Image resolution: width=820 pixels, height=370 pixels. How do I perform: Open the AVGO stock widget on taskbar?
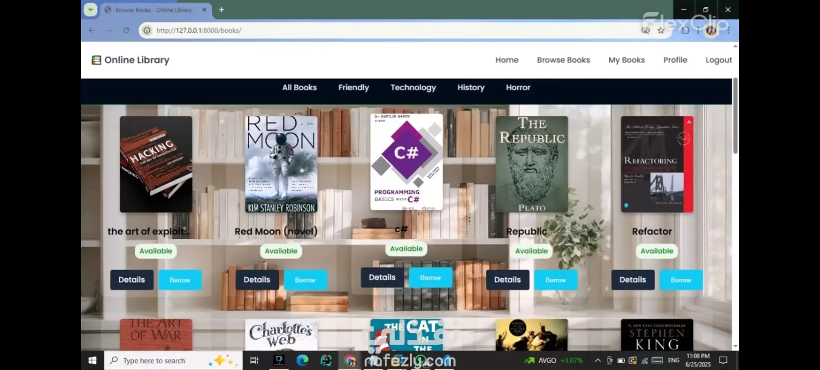click(x=553, y=361)
